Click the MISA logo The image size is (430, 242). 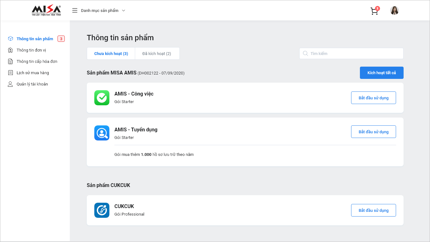click(x=46, y=10)
